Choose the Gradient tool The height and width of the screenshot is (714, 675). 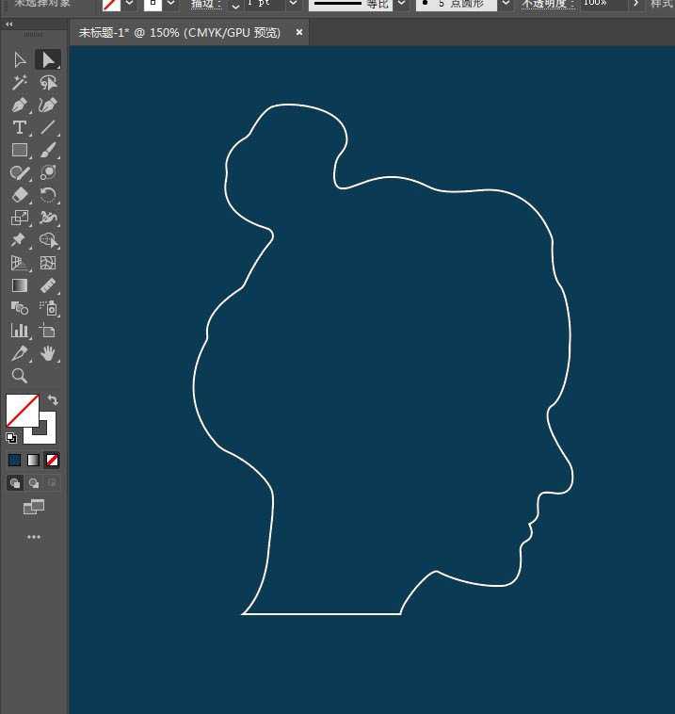(19, 285)
